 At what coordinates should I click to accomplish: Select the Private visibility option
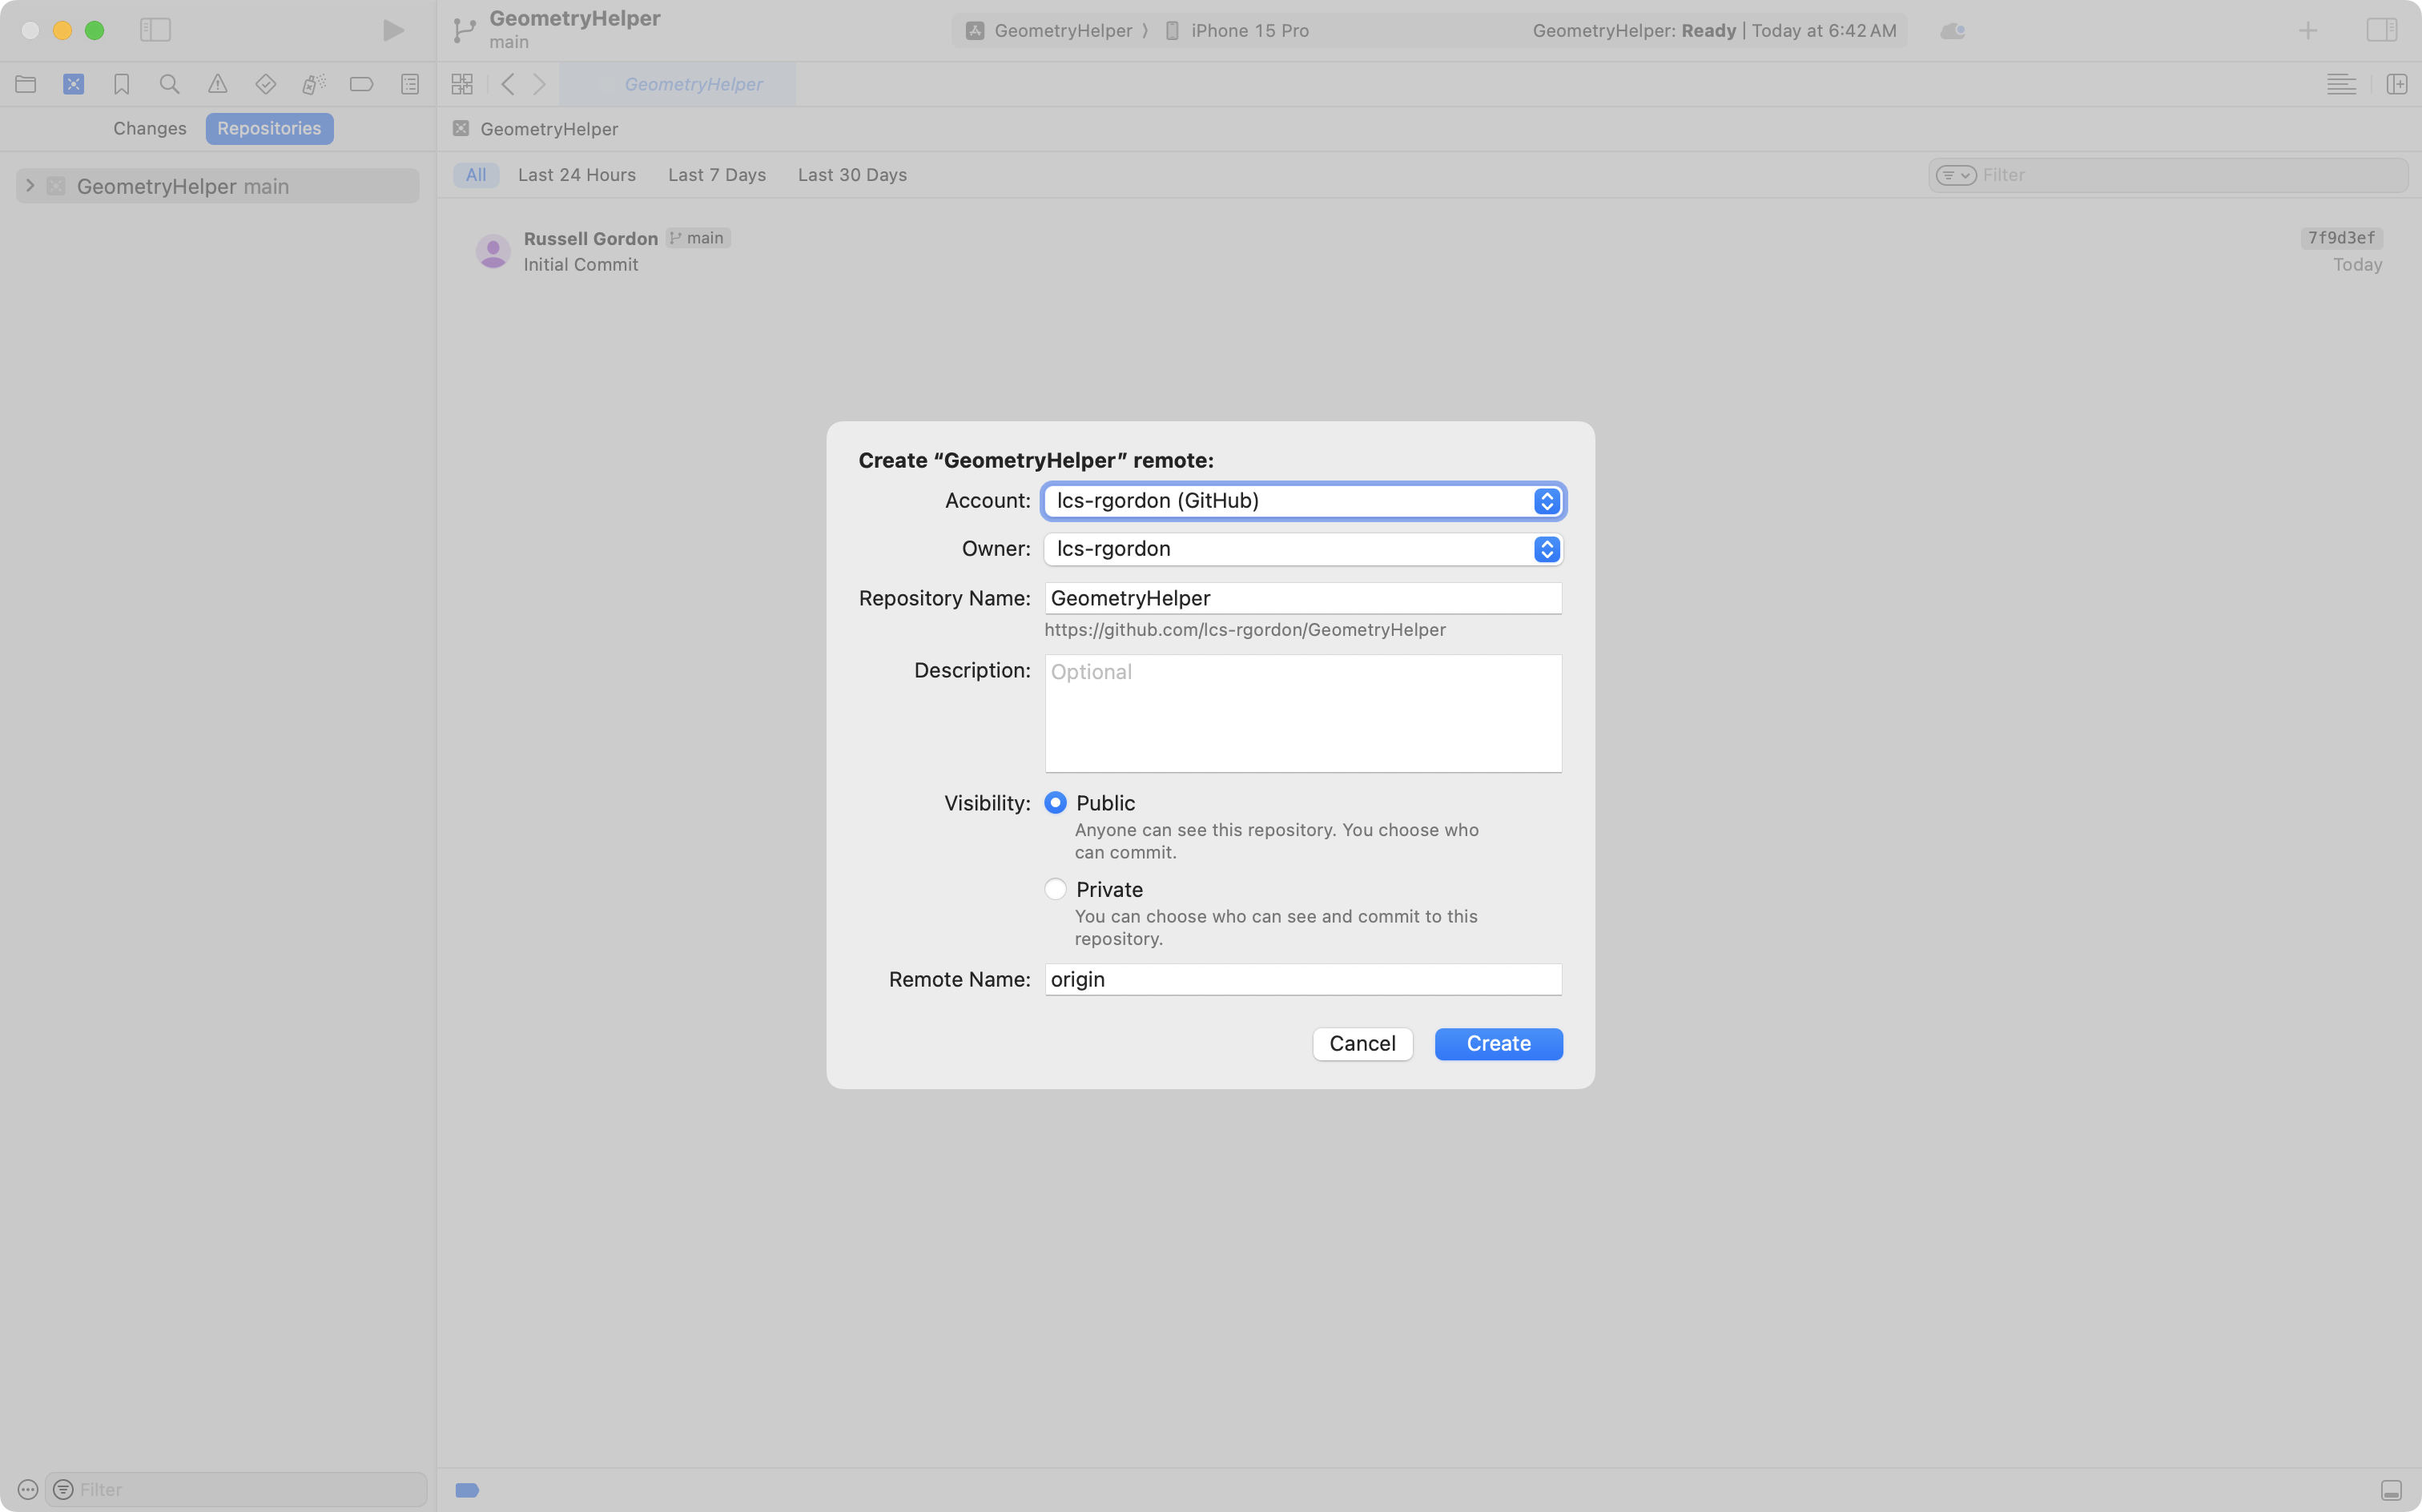(1056, 888)
